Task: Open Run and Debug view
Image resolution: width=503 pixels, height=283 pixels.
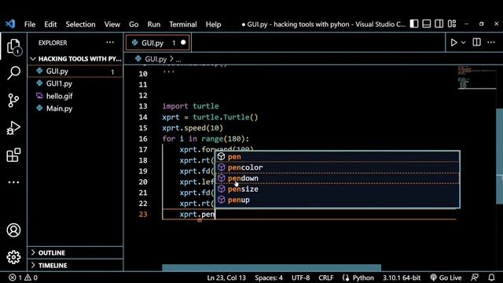Action: [x=13, y=127]
